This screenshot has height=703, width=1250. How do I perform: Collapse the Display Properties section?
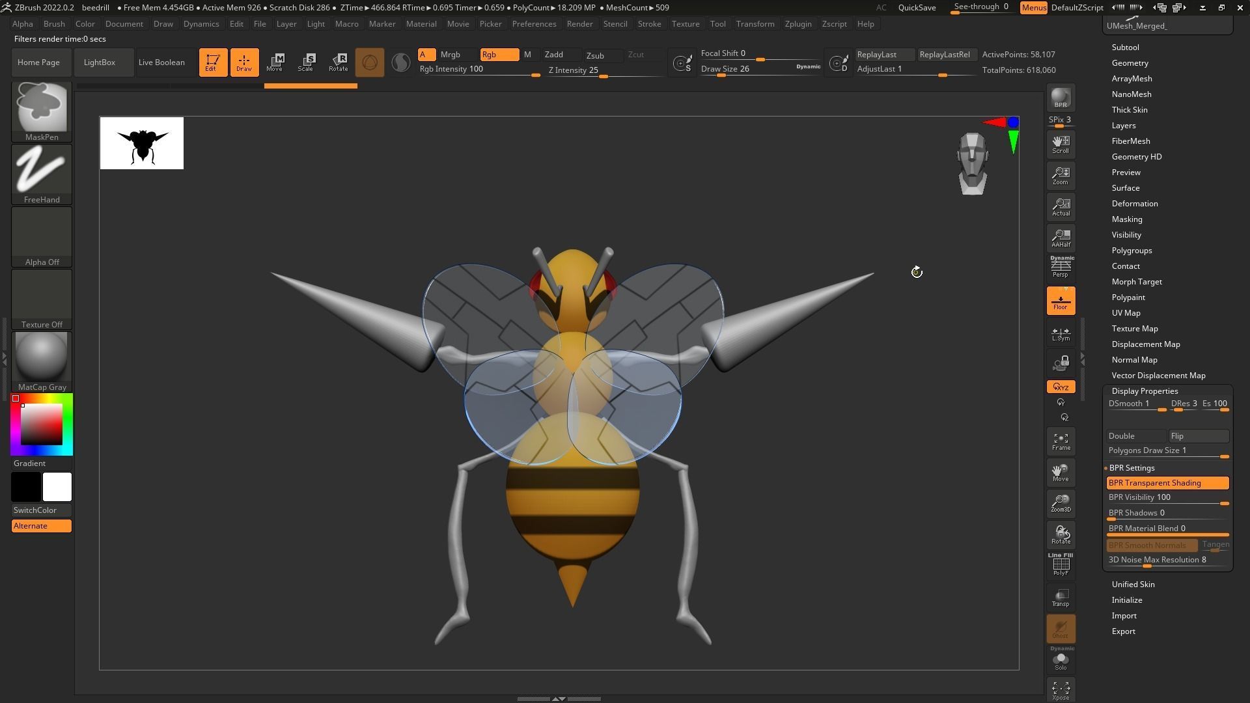click(x=1145, y=391)
